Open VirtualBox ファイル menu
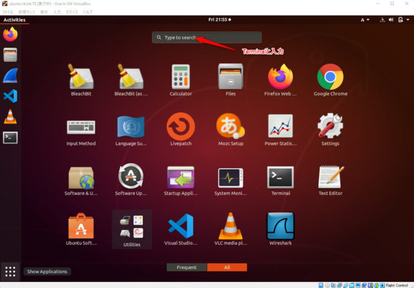 (x=7, y=12)
